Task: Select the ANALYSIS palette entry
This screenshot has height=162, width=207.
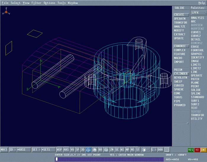Action: pyautogui.click(x=197, y=18)
